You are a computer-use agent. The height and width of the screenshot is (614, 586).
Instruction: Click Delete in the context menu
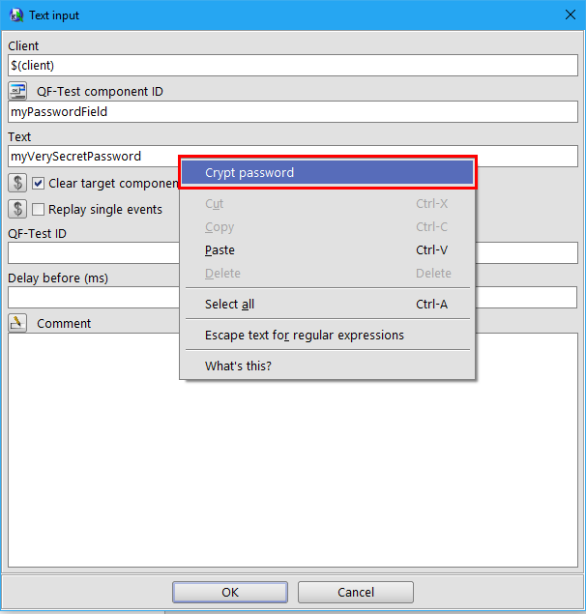click(x=328, y=273)
